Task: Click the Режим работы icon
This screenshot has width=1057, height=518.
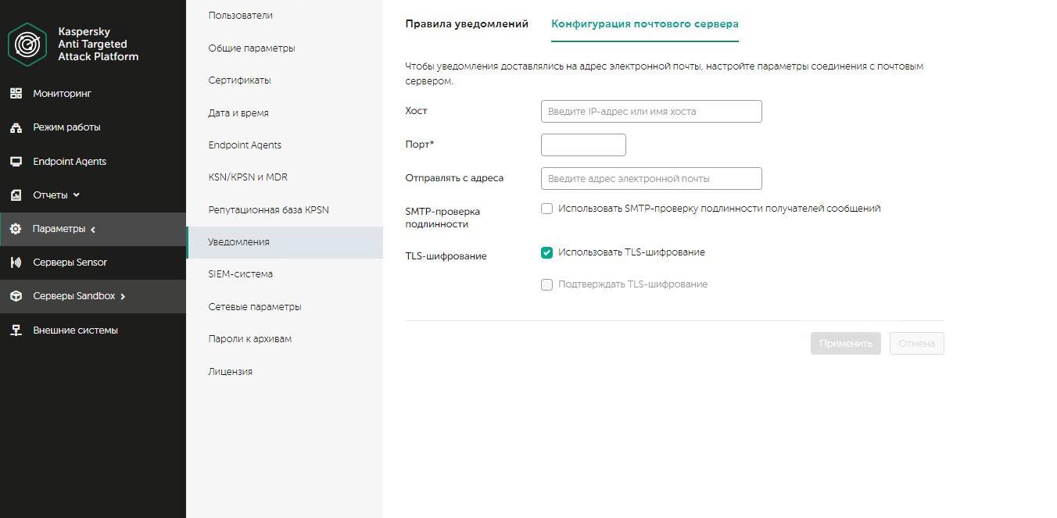Action: click(x=16, y=127)
